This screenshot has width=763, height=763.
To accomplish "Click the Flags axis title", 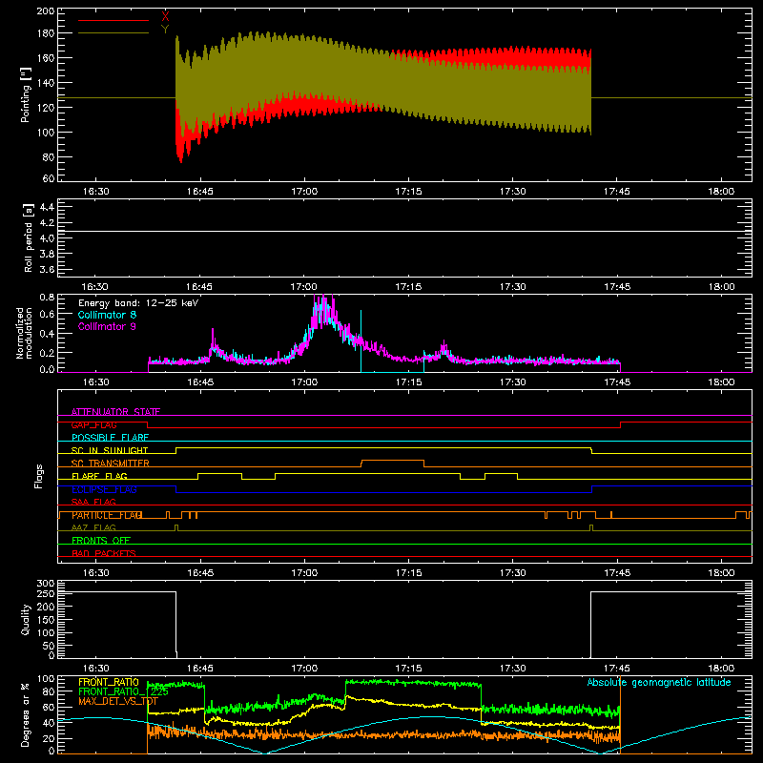I will pyautogui.click(x=38, y=476).
